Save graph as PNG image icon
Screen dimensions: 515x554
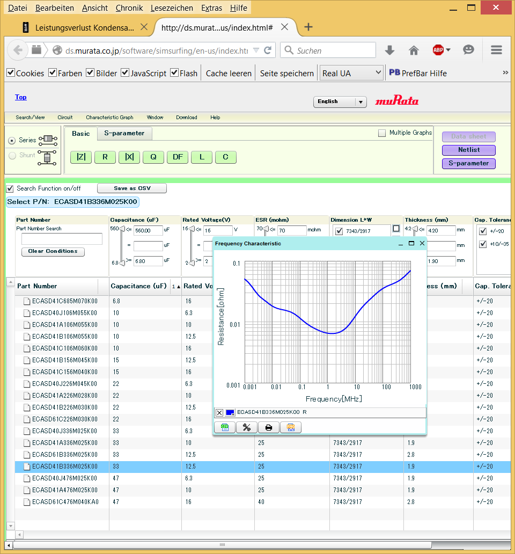point(291,427)
